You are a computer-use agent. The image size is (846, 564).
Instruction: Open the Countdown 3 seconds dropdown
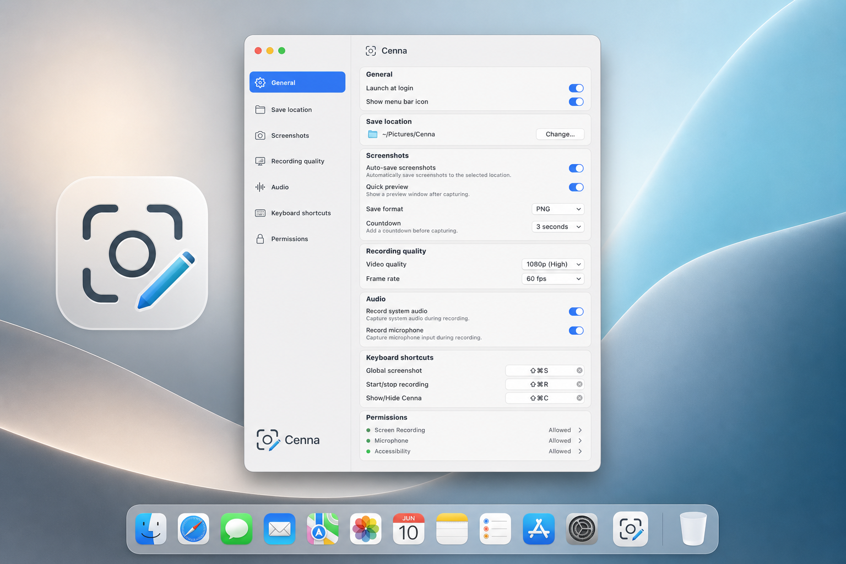click(558, 227)
